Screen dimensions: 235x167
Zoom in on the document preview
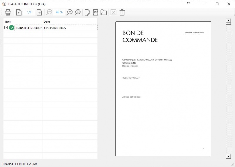pos(69,12)
